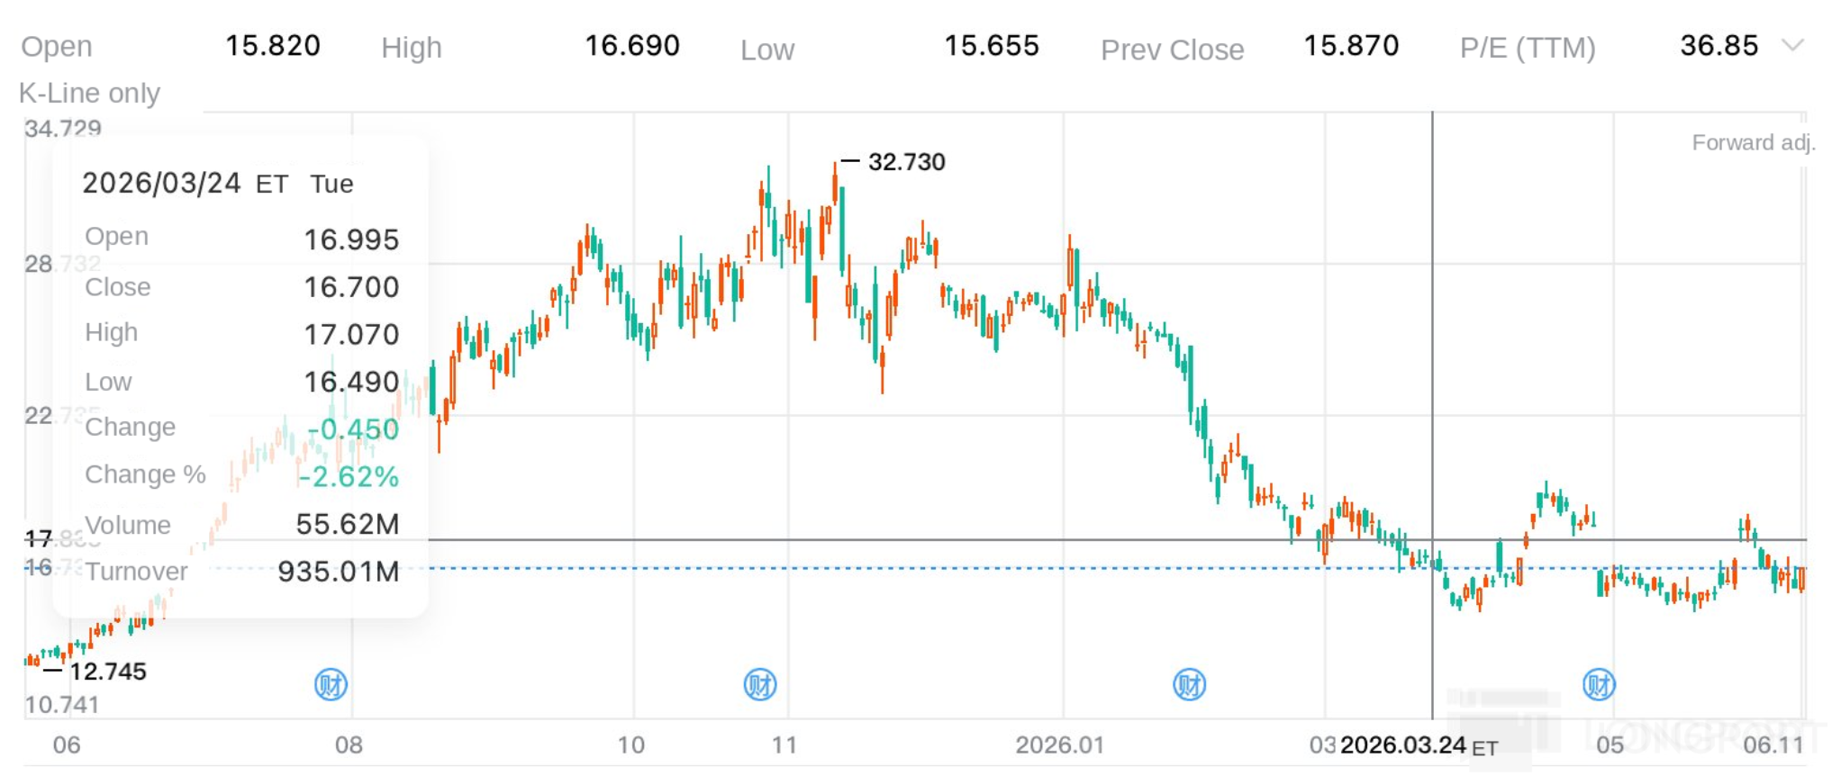Screen dimensions: 1841x776
Task: Open the earnings icon near month 08
Action: click(x=331, y=685)
